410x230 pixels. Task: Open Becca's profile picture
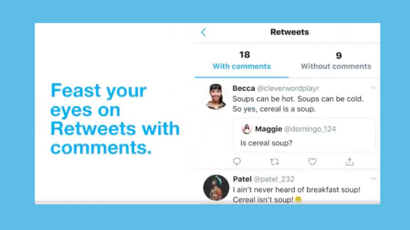coord(216,97)
